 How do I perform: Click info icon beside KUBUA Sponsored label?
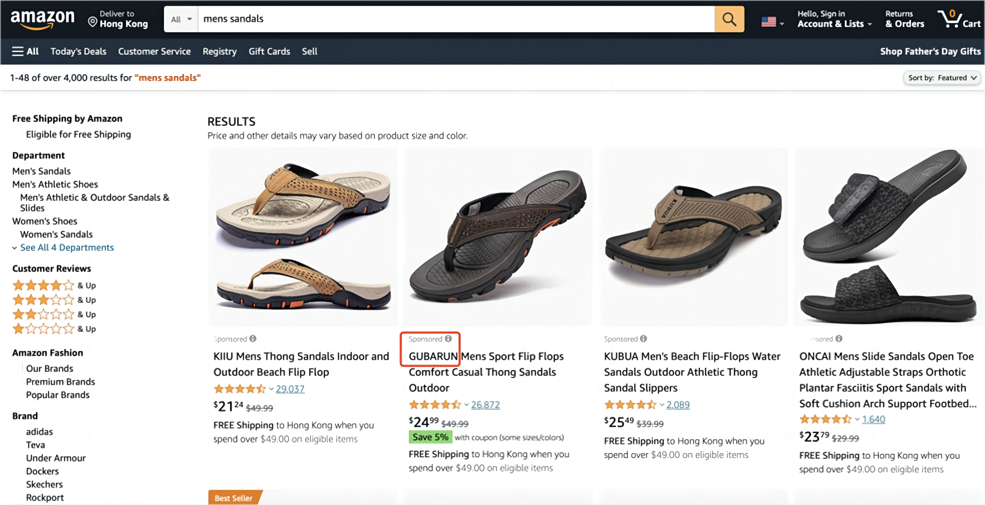(643, 338)
